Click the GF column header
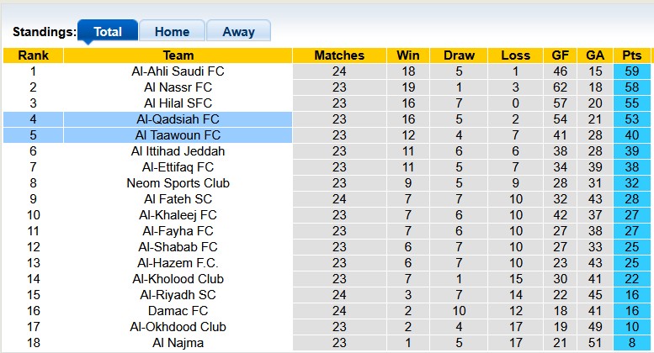The image size is (654, 353). 560,55
